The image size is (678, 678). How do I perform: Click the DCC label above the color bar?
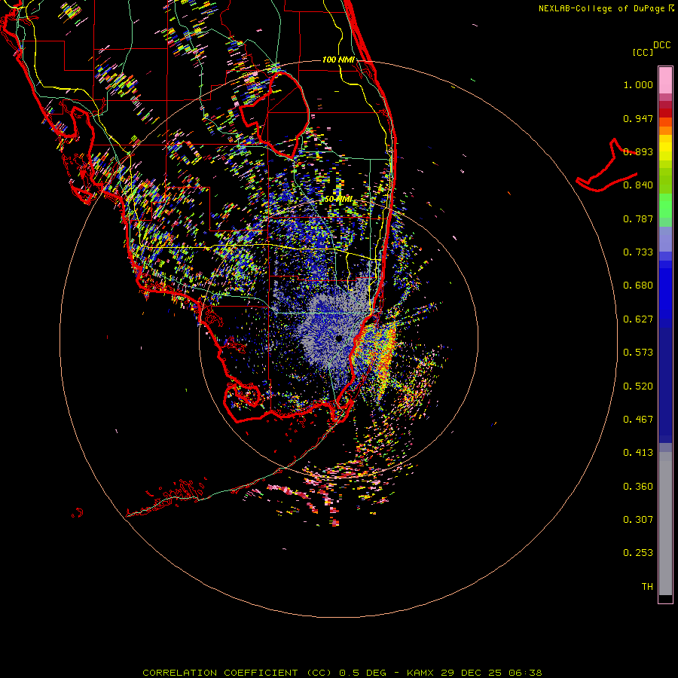tap(661, 45)
